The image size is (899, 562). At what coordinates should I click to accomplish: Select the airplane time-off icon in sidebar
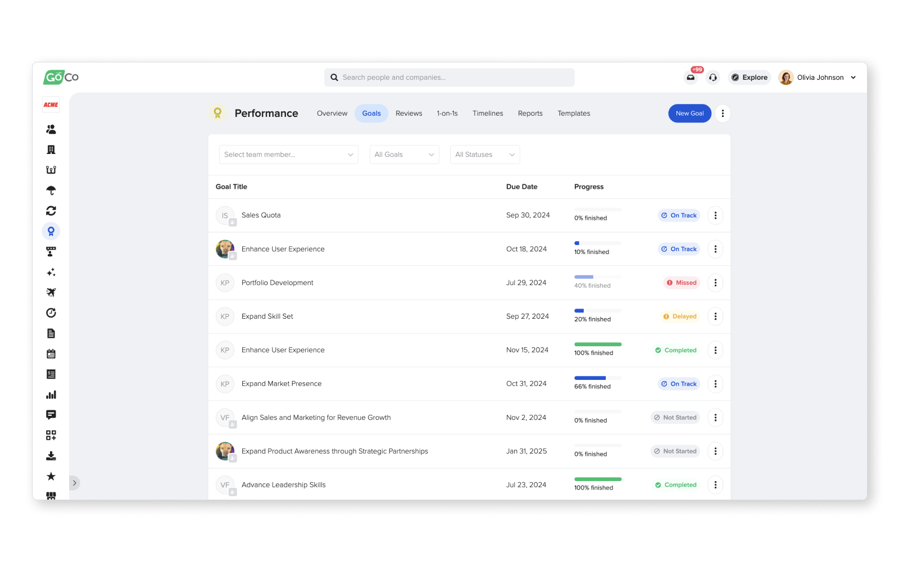tap(51, 292)
